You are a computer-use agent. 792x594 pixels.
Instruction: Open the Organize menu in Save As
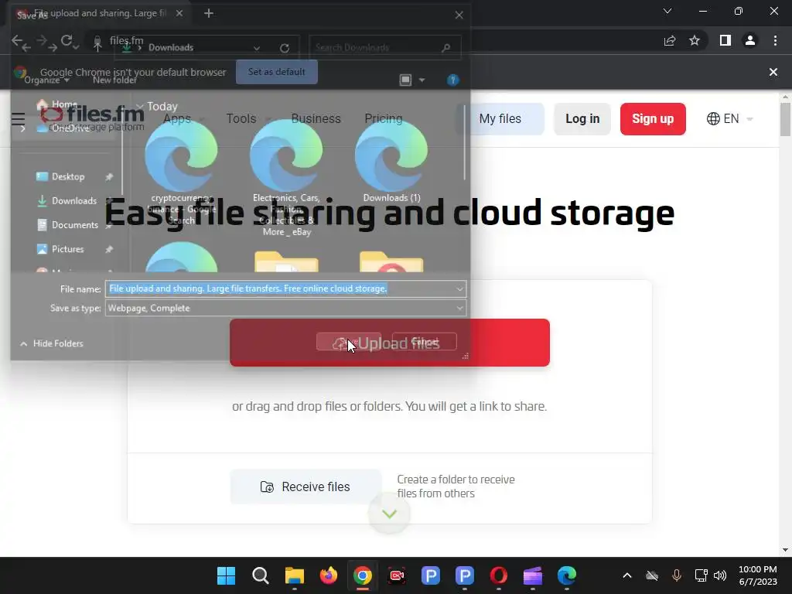[x=46, y=80]
